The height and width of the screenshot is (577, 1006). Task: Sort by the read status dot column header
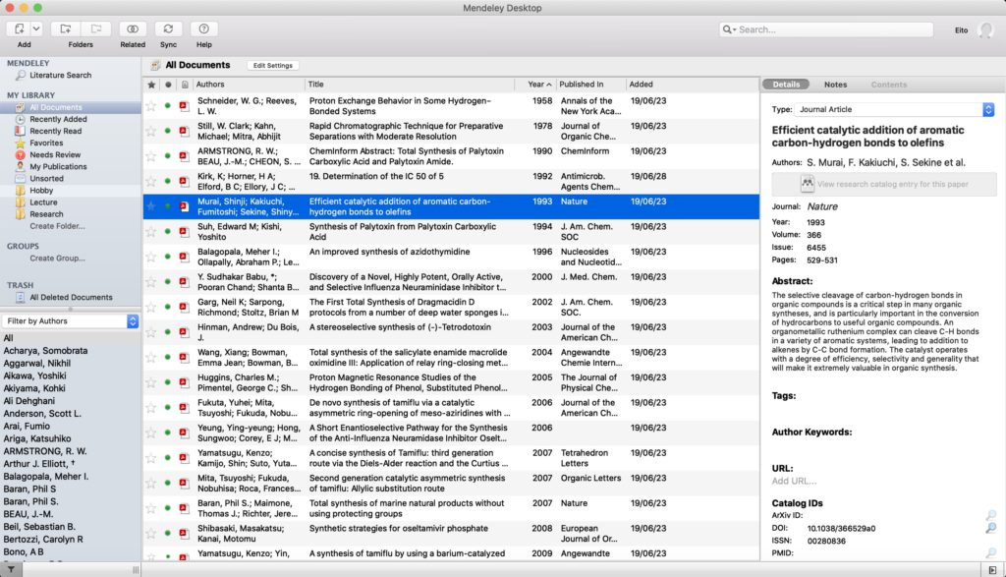(168, 85)
